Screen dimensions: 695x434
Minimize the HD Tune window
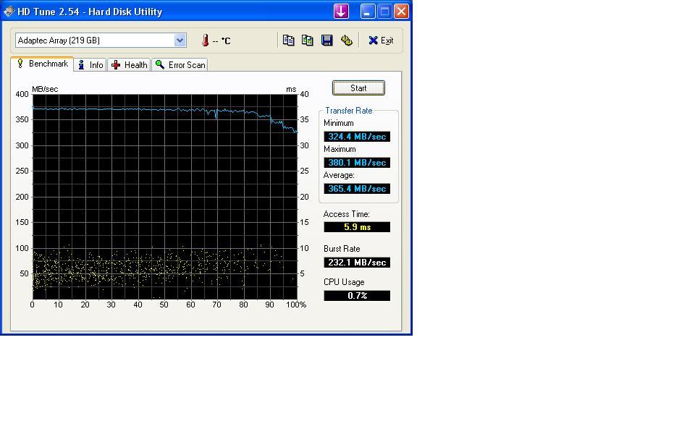pyautogui.click(x=368, y=11)
